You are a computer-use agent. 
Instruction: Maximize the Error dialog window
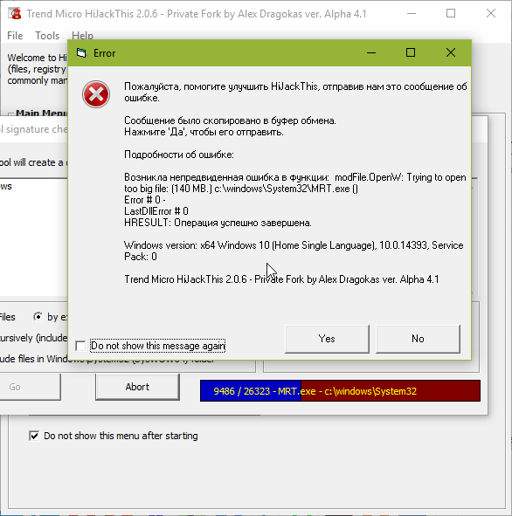[411, 52]
